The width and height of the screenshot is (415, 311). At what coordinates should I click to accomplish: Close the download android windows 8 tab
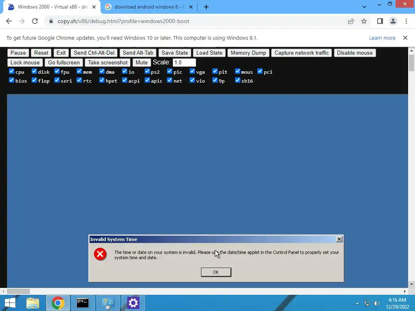click(191, 7)
